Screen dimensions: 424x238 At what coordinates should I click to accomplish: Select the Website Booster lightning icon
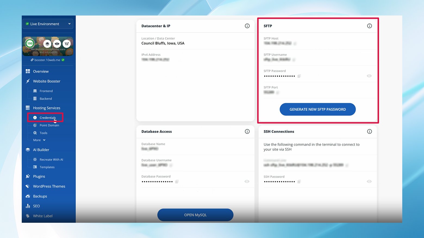point(28,81)
